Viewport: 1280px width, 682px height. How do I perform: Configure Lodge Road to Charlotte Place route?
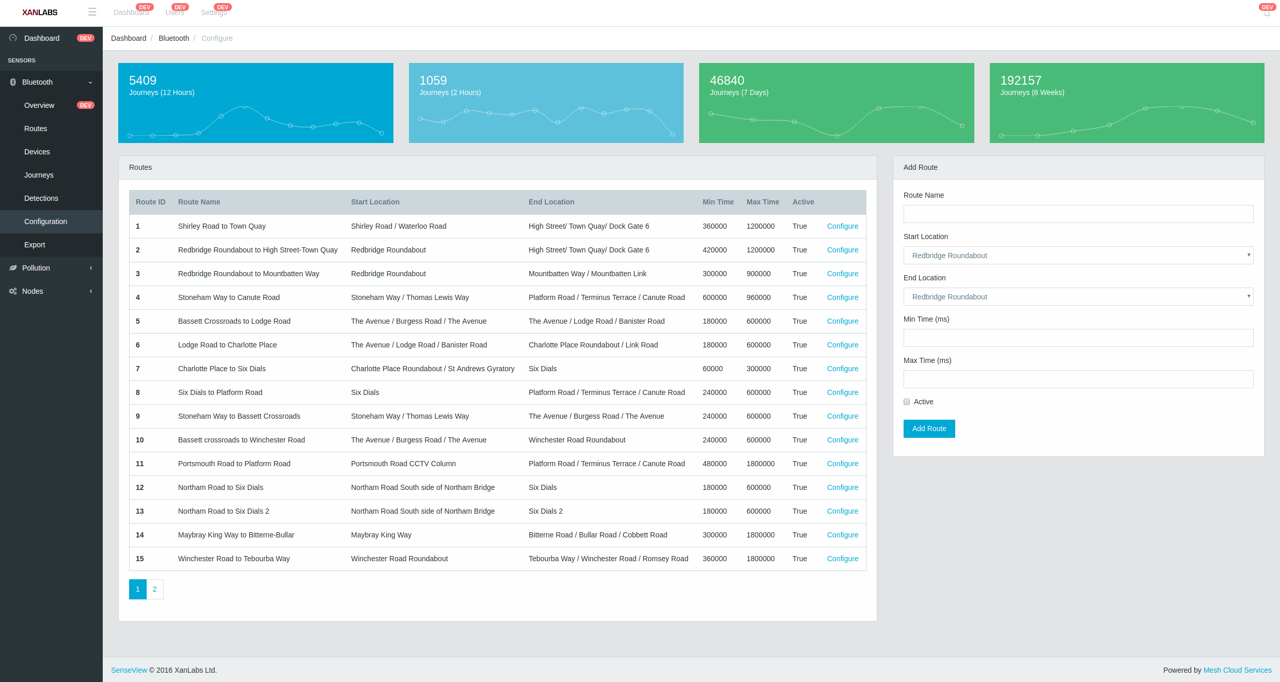pyautogui.click(x=842, y=345)
